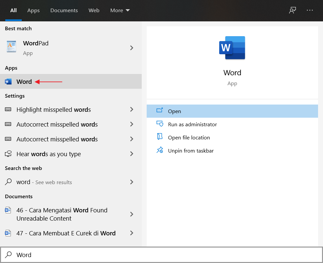
Task: Expand chevron for word web results
Action: 132,182
